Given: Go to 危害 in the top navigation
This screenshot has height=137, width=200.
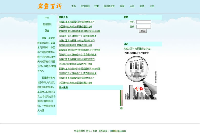Looking at the screenshot, I should click(x=96, y=6).
